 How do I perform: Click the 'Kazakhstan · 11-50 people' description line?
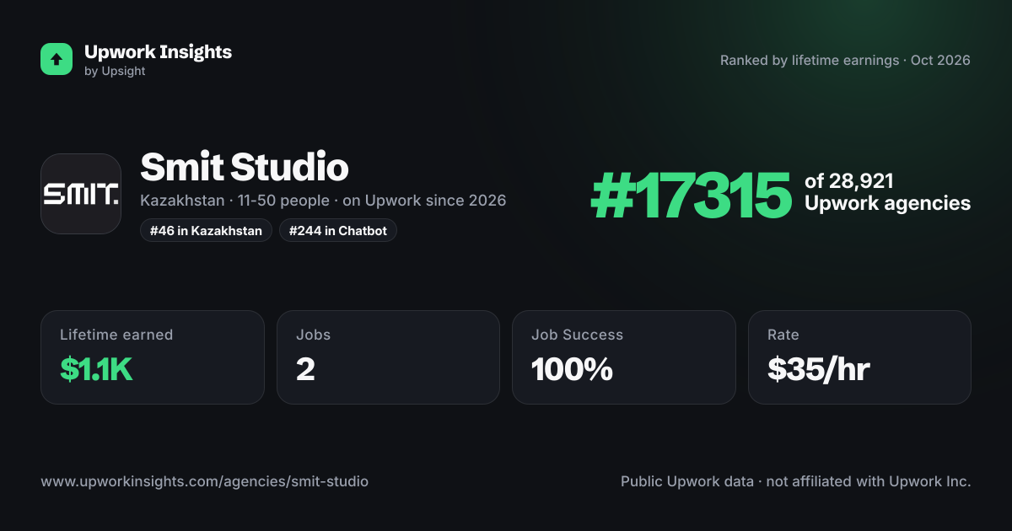323,201
